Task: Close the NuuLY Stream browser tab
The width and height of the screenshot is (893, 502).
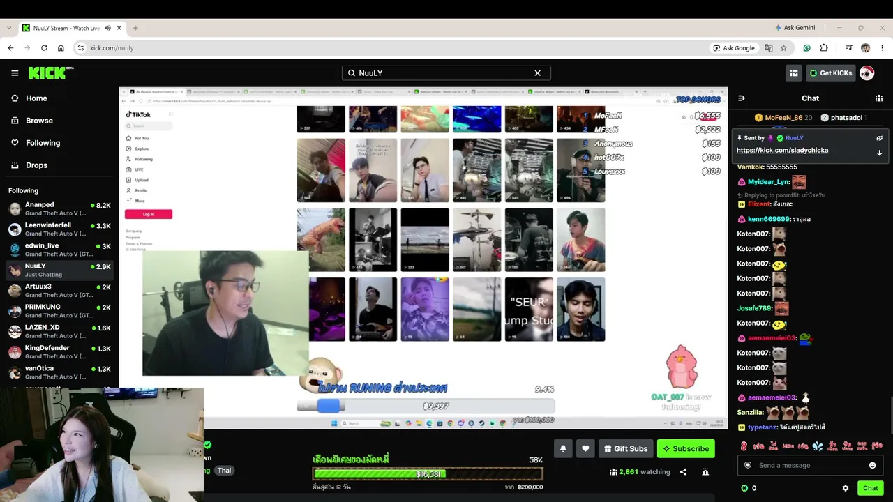Action: point(119,28)
